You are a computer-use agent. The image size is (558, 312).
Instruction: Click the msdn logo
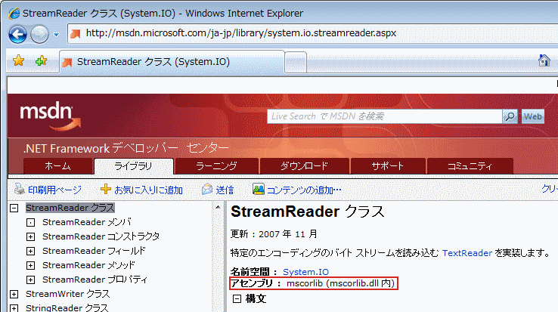coord(50,116)
